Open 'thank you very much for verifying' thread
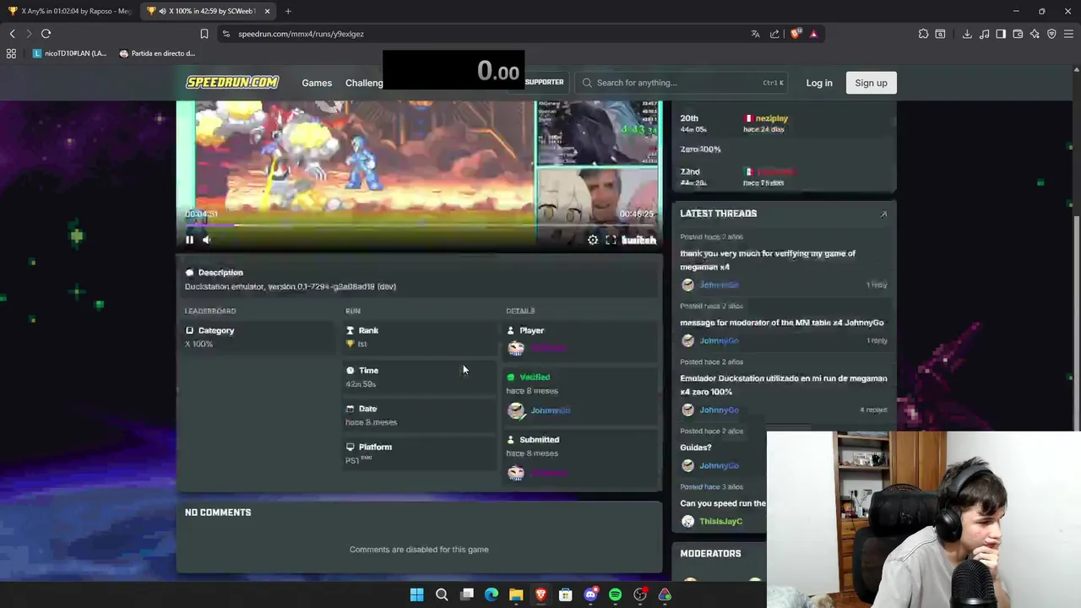 pyautogui.click(x=768, y=260)
